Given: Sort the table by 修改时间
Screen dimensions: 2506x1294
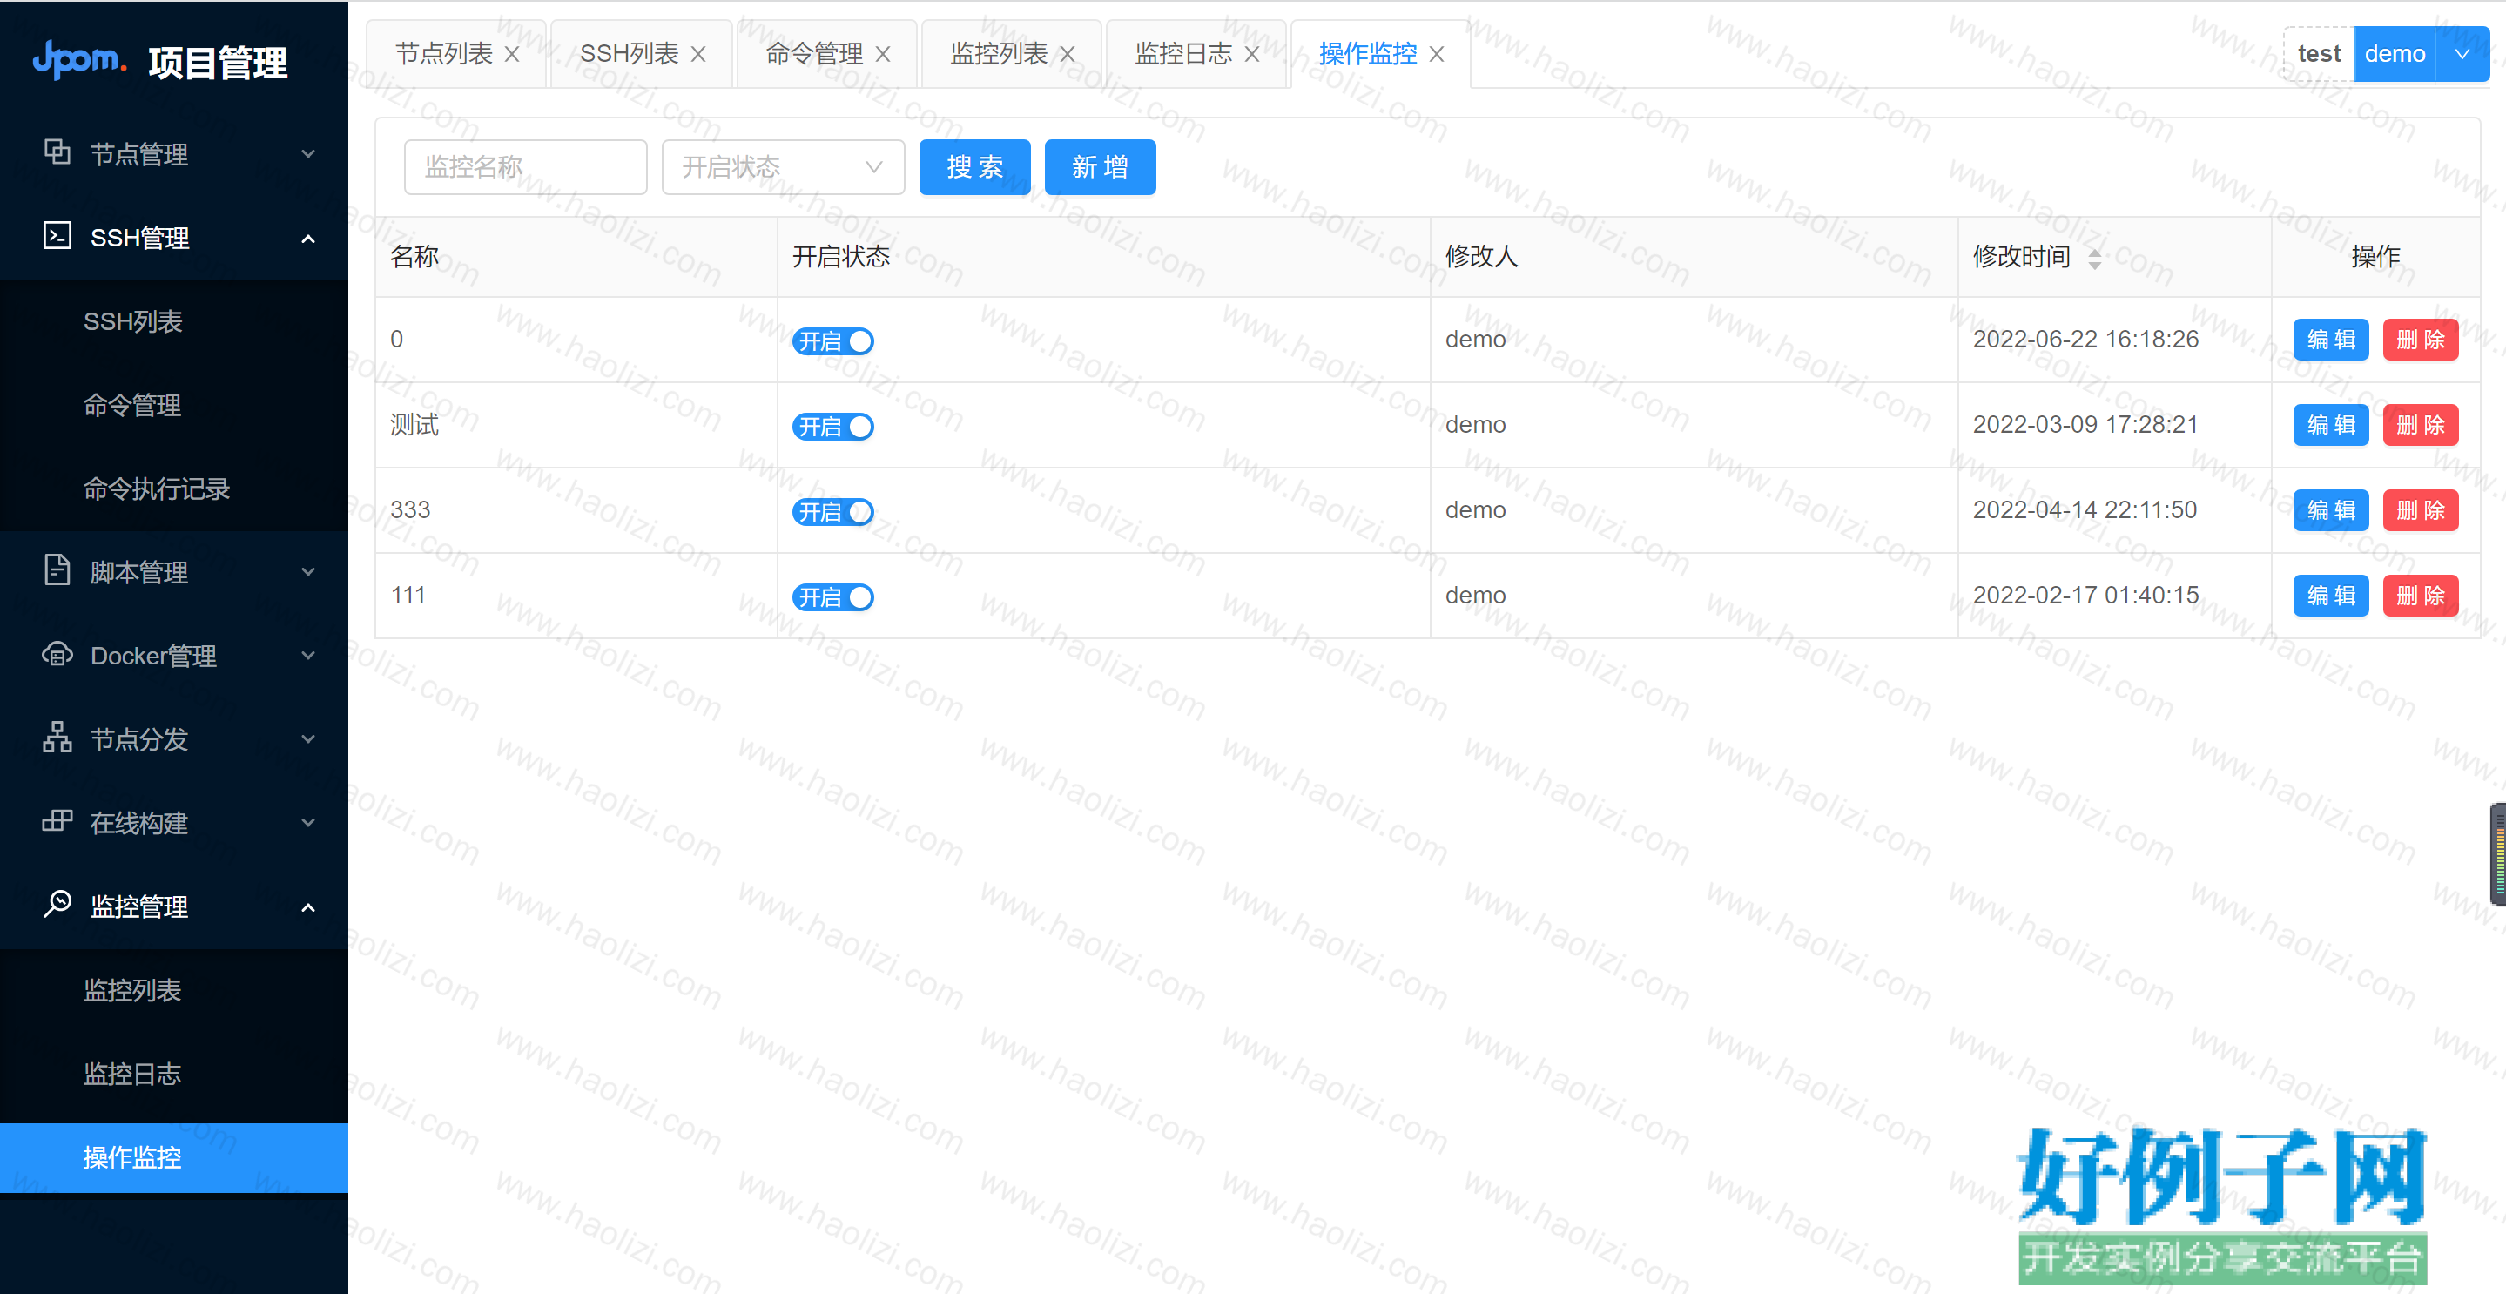Looking at the screenshot, I should (2094, 258).
